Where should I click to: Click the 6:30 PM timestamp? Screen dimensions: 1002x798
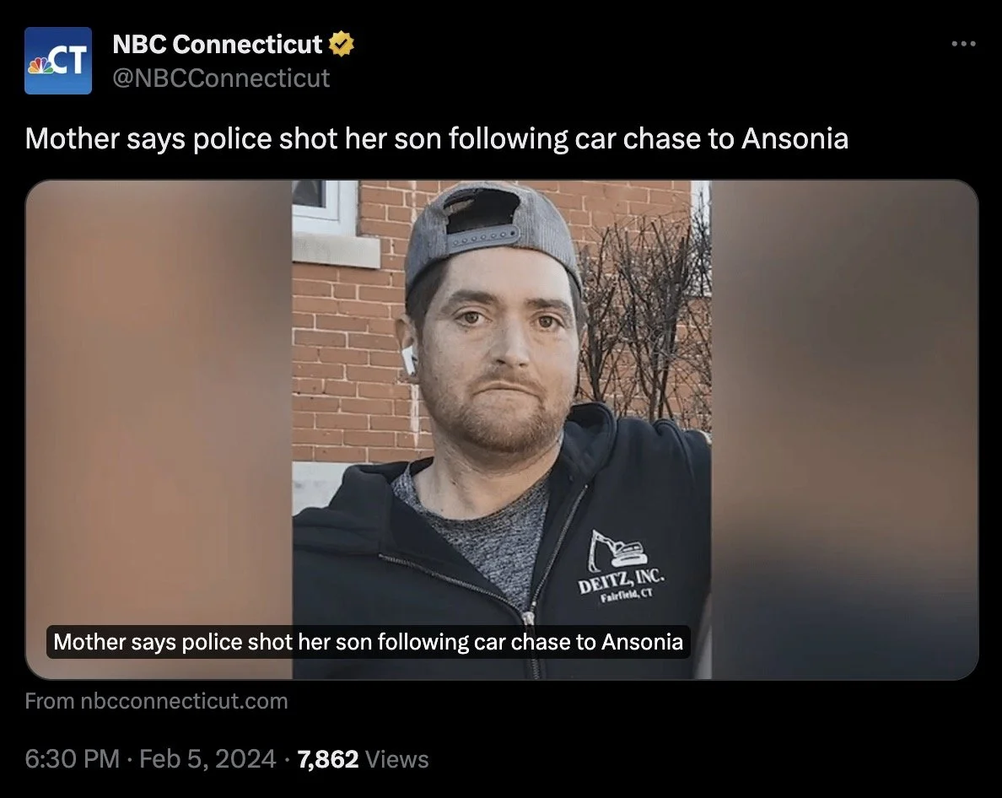point(73,759)
